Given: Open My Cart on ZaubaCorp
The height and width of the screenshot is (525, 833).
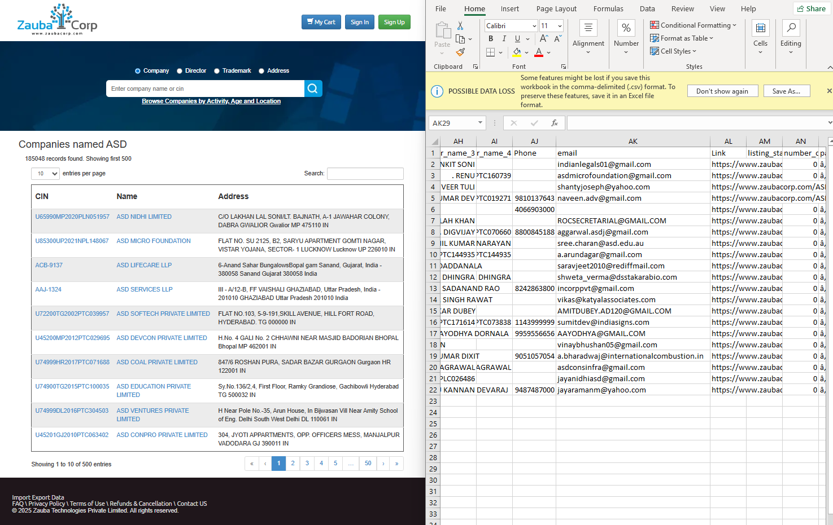Looking at the screenshot, I should pyautogui.click(x=321, y=22).
